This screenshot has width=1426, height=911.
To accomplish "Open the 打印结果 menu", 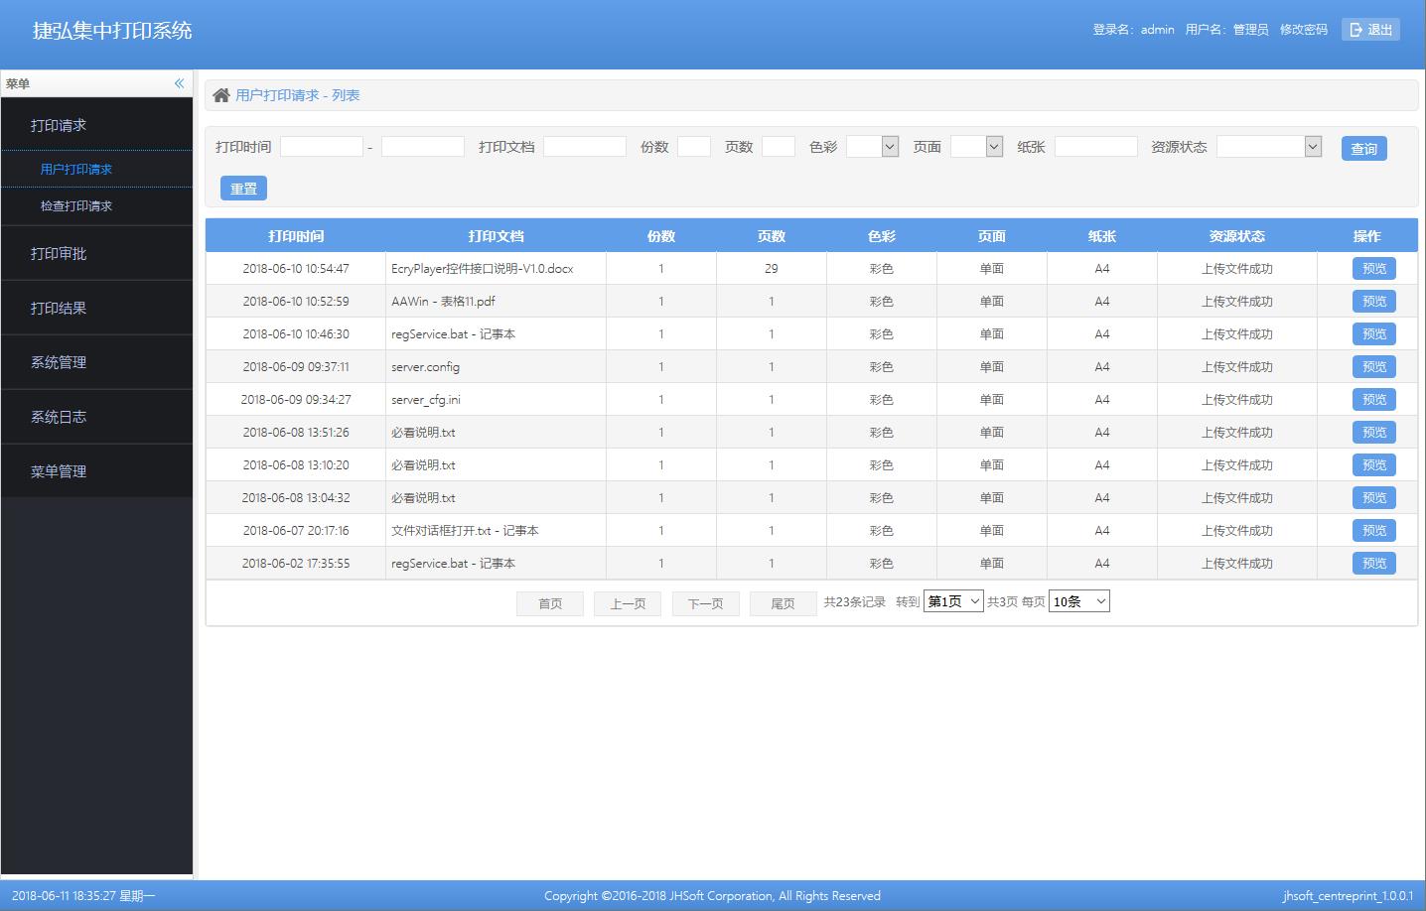I will [x=96, y=308].
